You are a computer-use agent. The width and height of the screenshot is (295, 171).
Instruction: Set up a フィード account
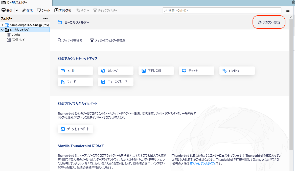(x=75, y=82)
